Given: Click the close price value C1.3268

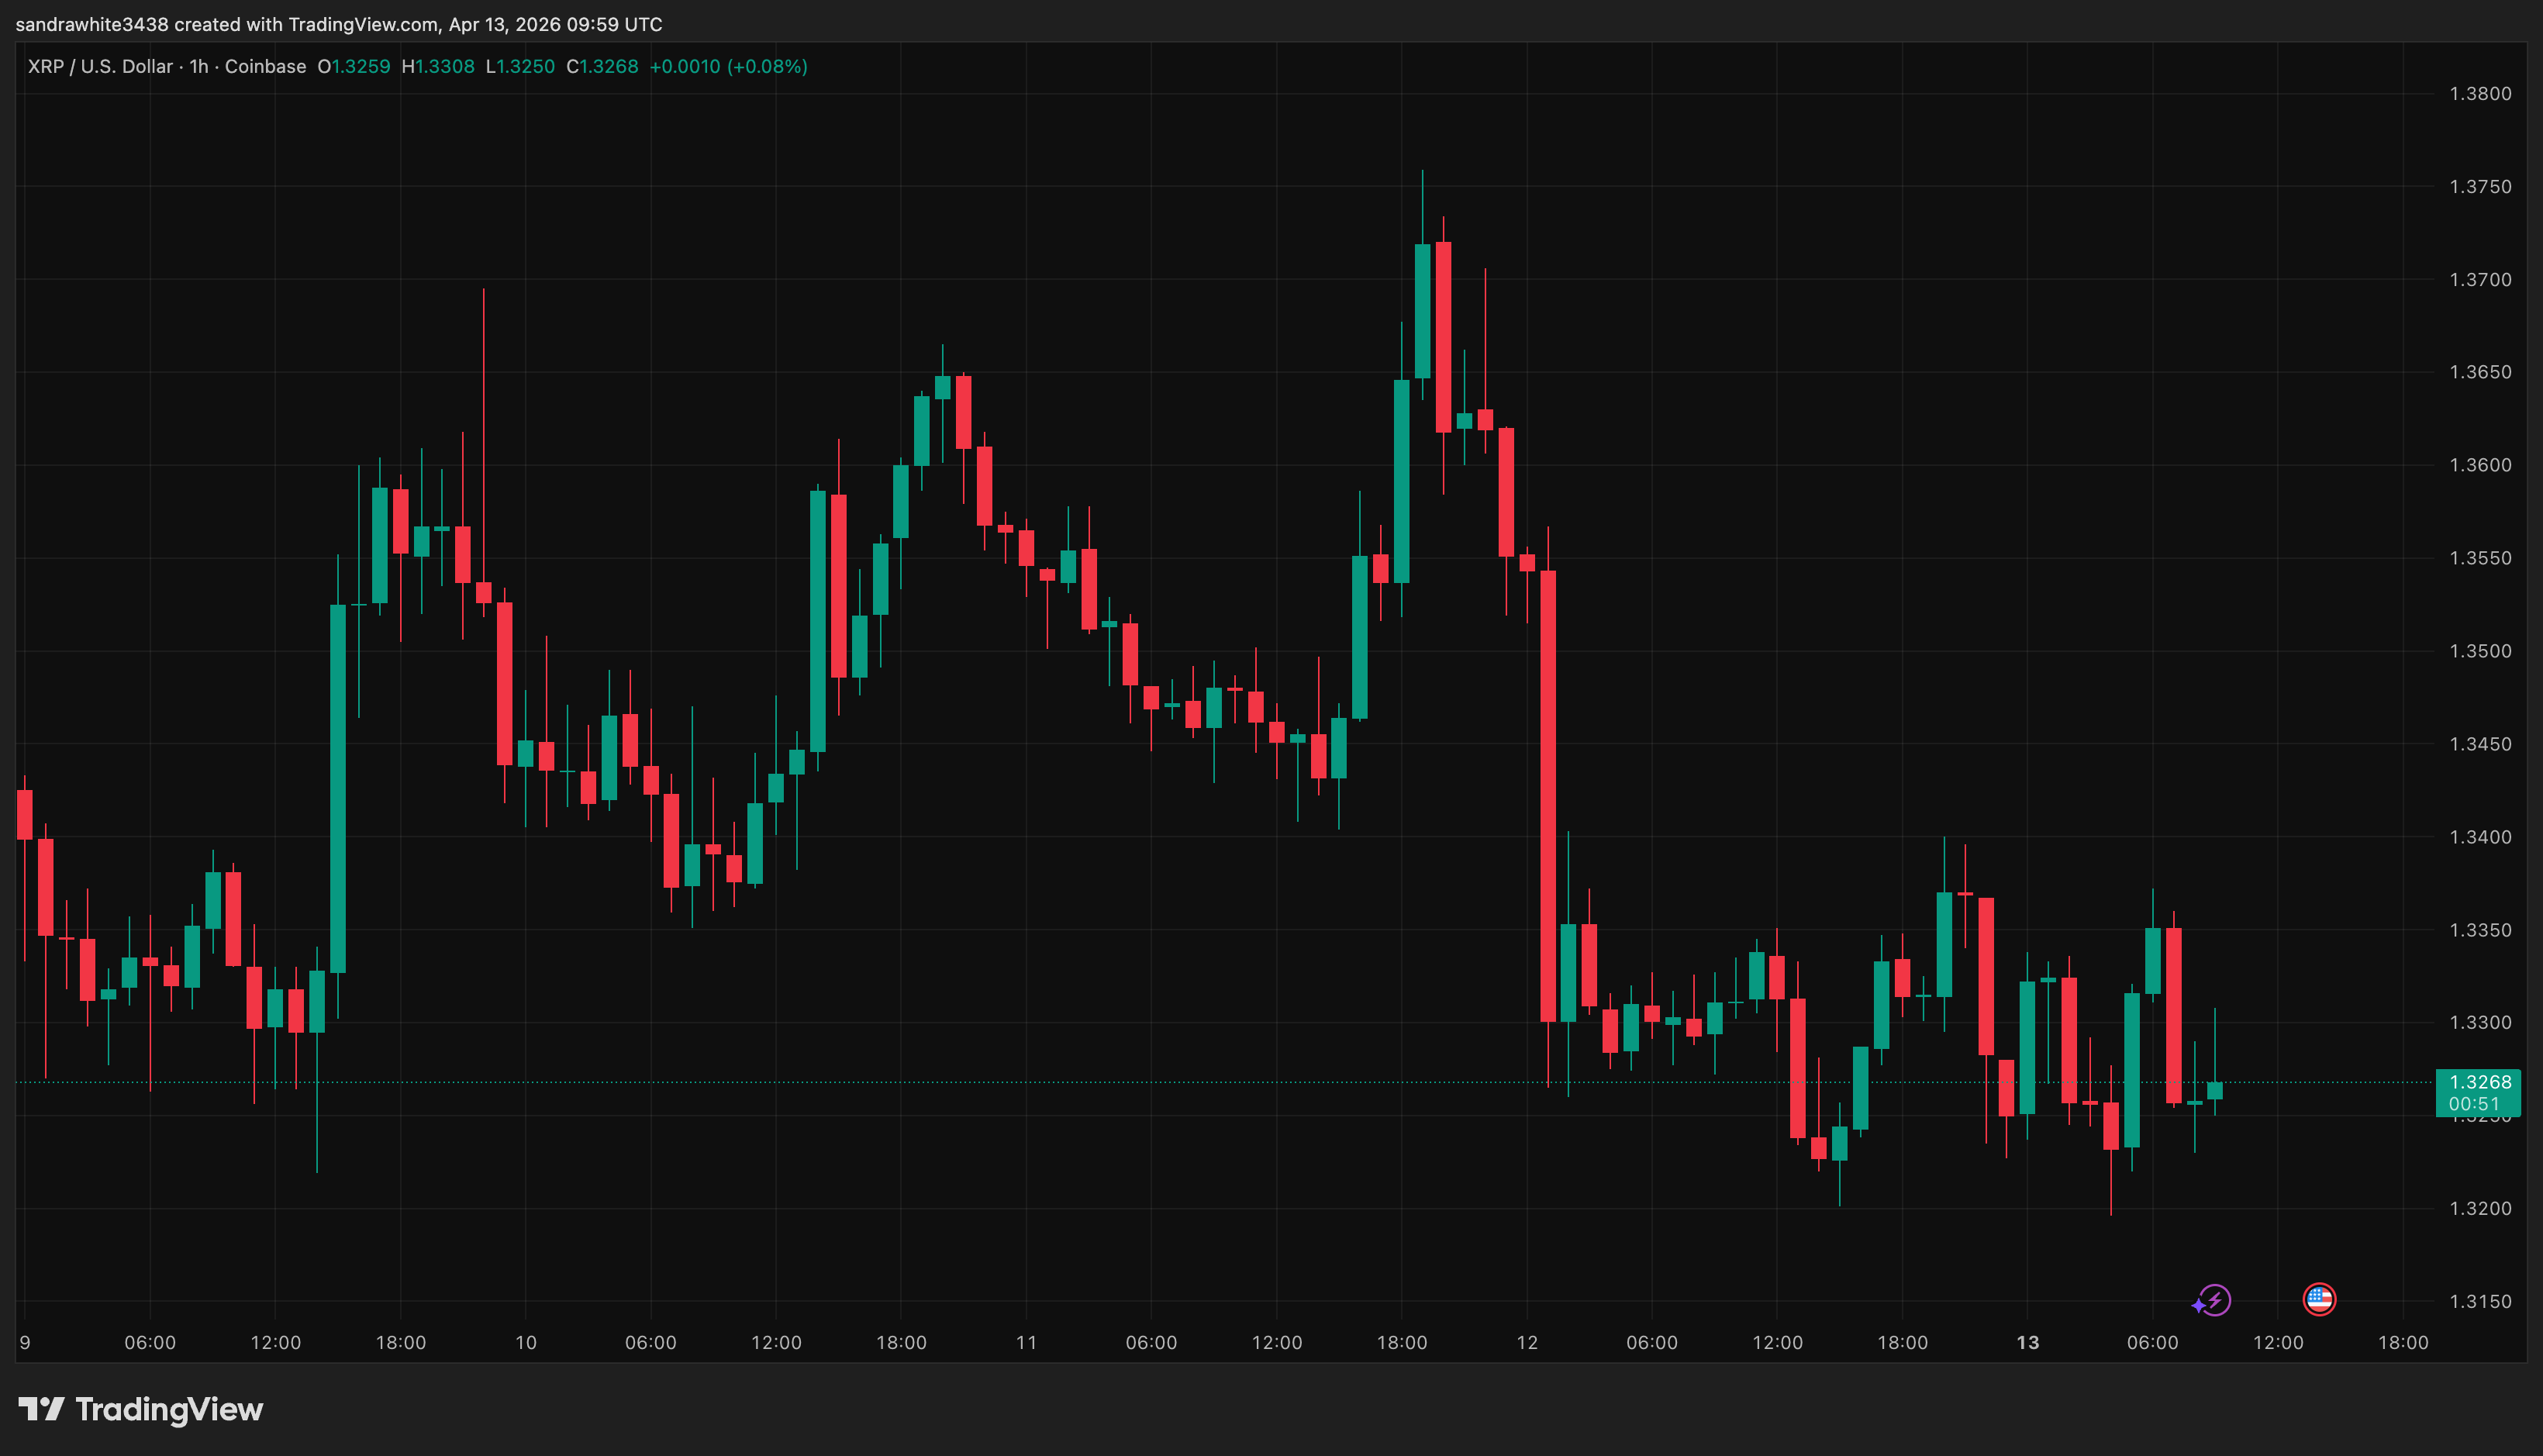Looking at the screenshot, I should tap(603, 66).
